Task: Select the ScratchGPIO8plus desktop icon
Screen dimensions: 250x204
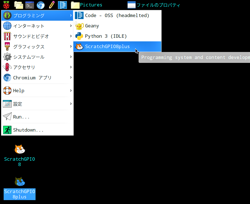Action: pos(20,187)
